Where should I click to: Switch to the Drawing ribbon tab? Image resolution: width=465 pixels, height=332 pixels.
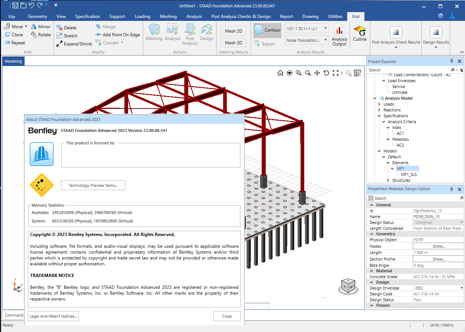point(310,16)
